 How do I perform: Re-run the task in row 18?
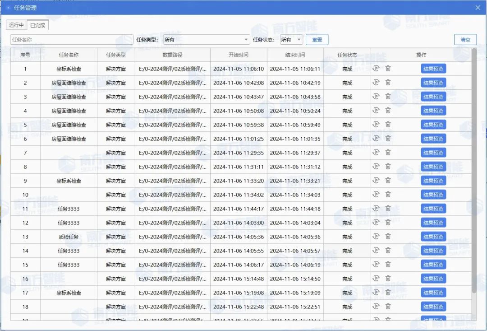(x=376, y=307)
